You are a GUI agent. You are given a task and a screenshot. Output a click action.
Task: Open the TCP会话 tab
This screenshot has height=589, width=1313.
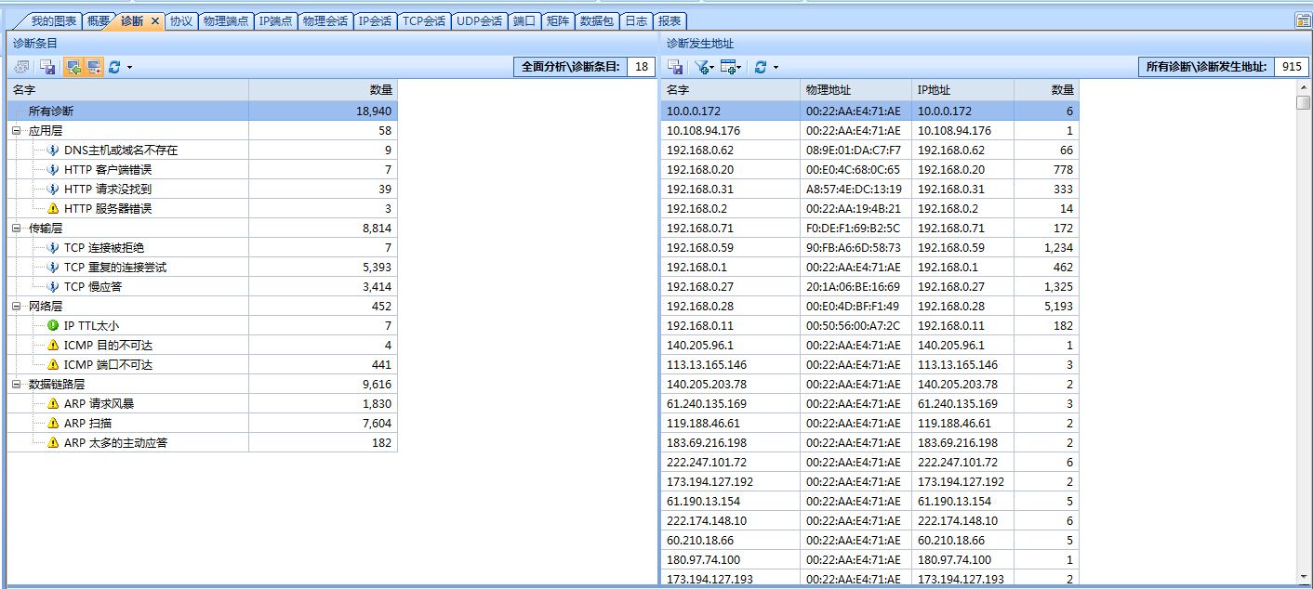[x=423, y=20]
